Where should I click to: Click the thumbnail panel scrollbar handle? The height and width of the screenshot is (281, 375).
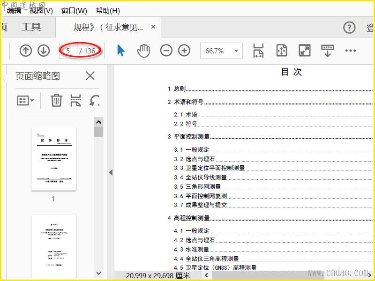click(x=98, y=132)
